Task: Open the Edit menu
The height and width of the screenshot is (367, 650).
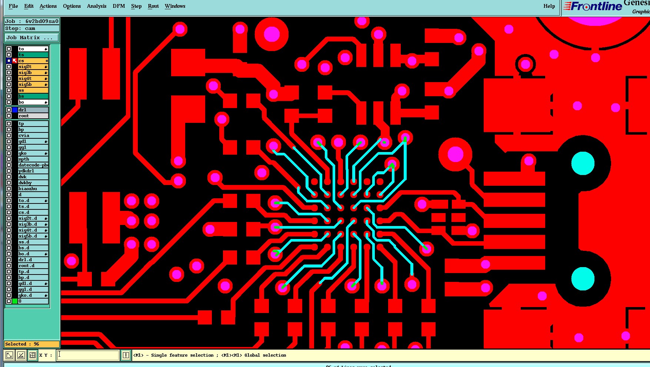Action: tap(29, 6)
